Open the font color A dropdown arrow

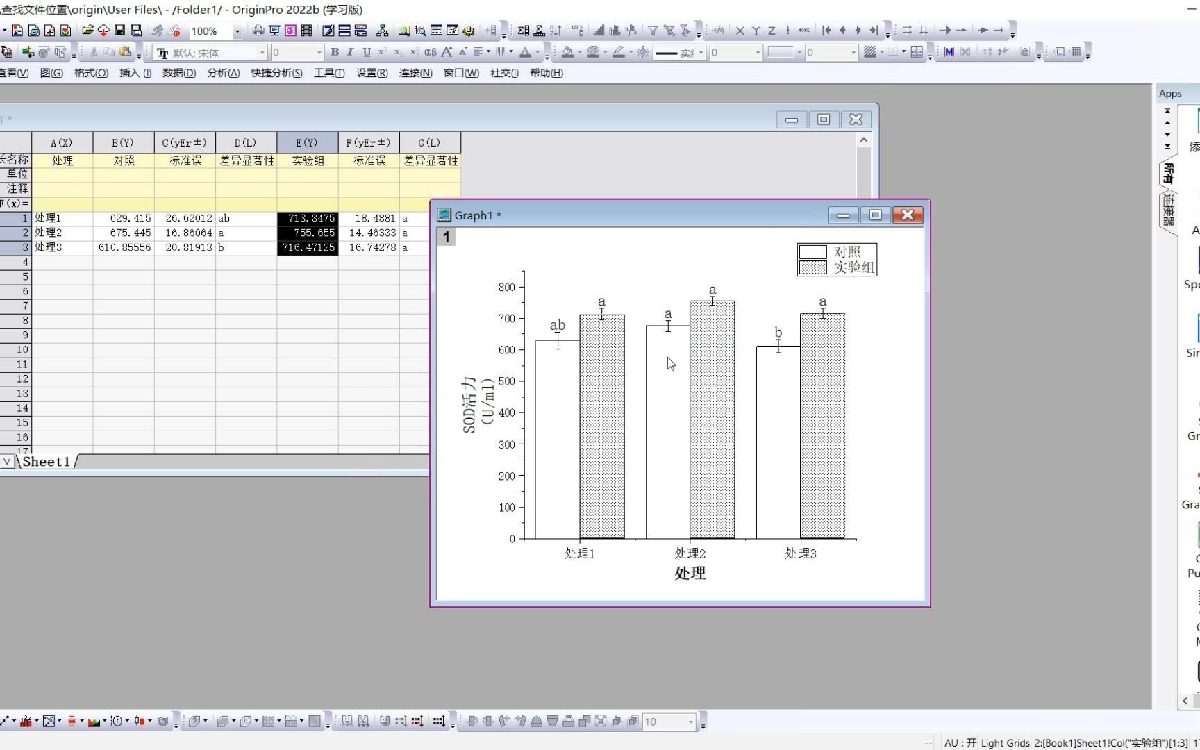pyautogui.click(x=537, y=52)
